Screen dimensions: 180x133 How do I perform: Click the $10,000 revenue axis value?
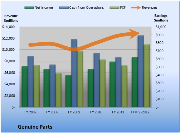point(8,50)
